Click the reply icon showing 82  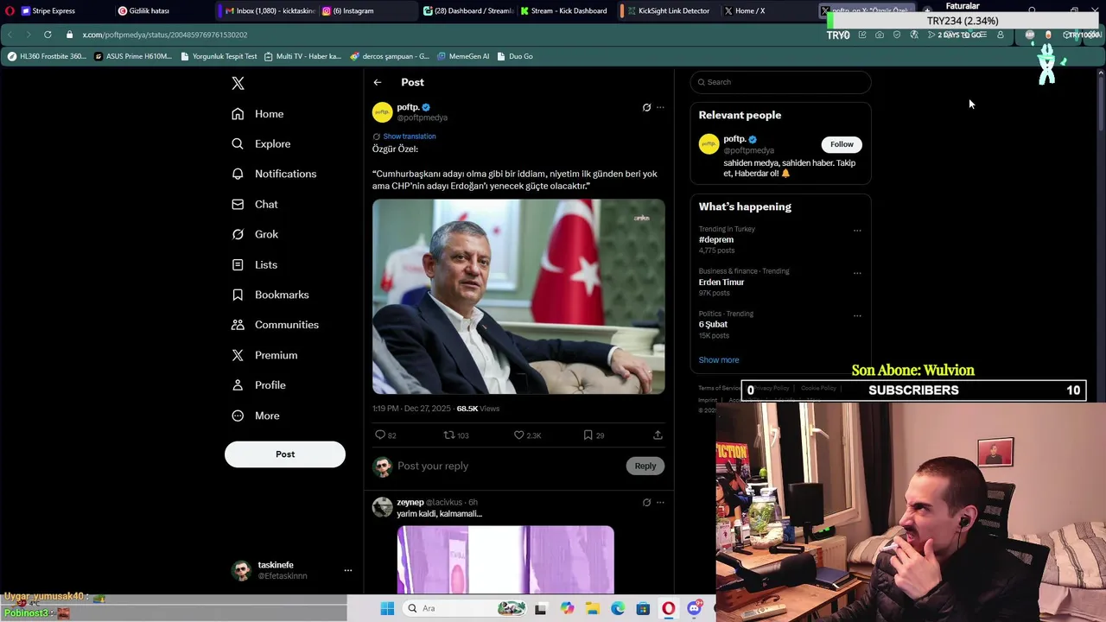[x=380, y=435]
